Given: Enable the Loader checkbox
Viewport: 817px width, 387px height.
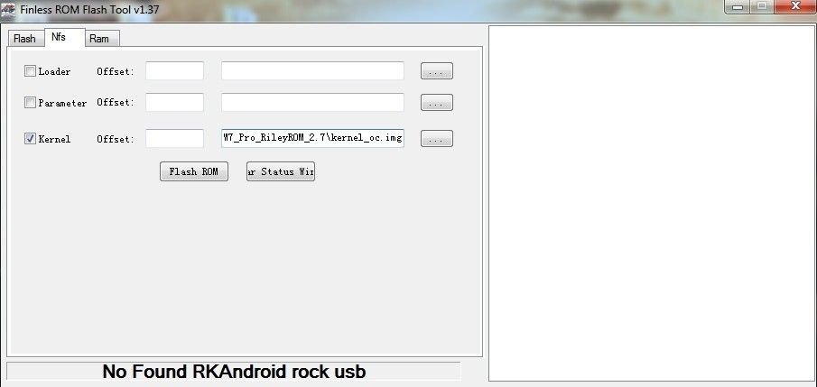Looking at the screenshot, I should point(30,71).
